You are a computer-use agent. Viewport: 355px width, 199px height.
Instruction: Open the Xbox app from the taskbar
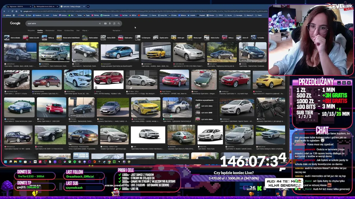(x=70, y=162)
